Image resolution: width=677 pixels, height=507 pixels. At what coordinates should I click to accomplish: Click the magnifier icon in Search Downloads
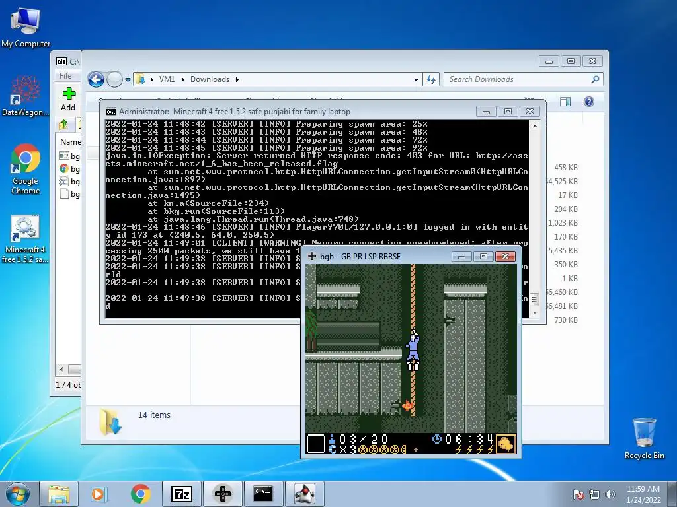(x=595, y=79)
